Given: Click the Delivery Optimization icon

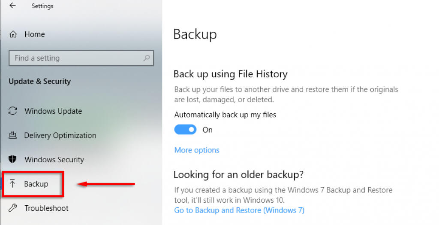Looking at the screenshot, I should tap(13, 136).
